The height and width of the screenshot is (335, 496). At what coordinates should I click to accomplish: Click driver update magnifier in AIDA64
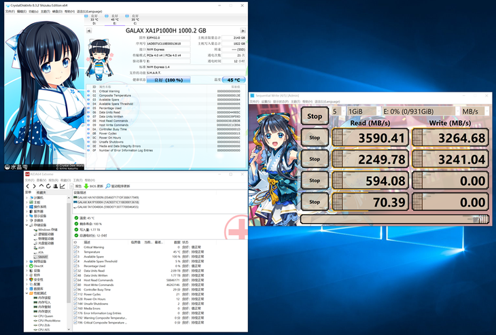(x=108, y=186)
